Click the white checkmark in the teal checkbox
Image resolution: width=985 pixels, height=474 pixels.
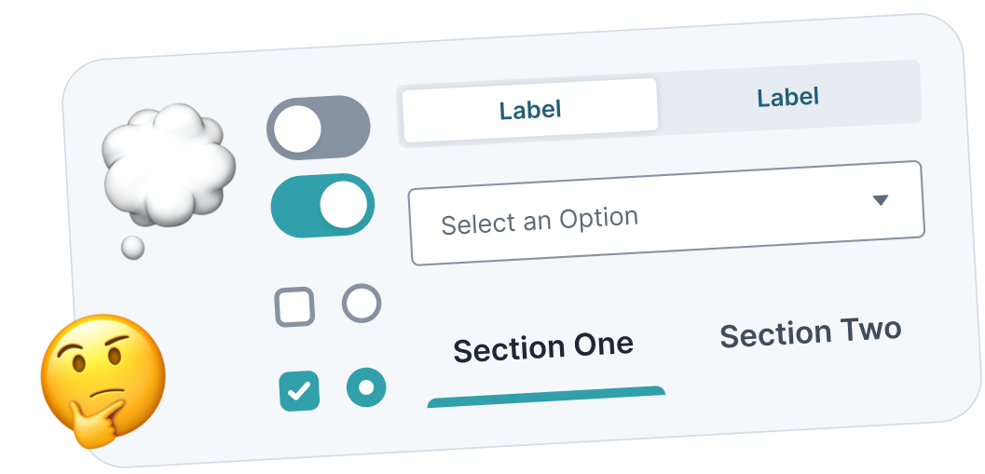[x=299, y=392]
